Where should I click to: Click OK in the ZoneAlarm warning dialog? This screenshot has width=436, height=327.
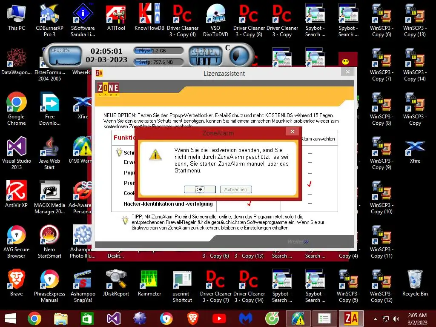tap(200, 189)
